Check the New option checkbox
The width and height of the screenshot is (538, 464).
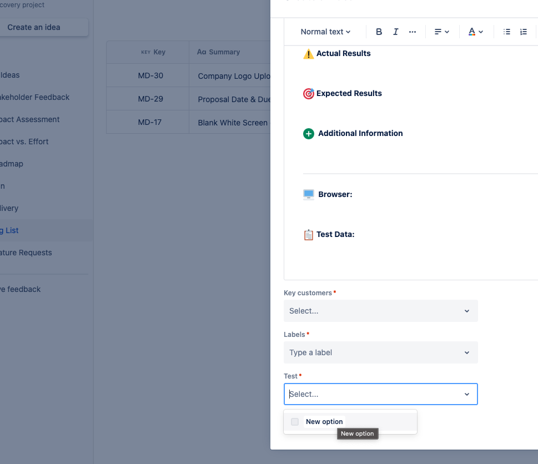pos(295,422)
